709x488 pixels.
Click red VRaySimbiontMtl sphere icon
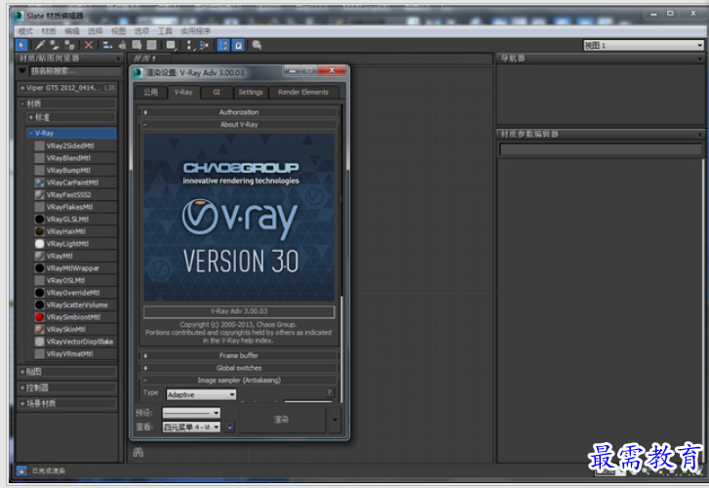pos(40,317)
